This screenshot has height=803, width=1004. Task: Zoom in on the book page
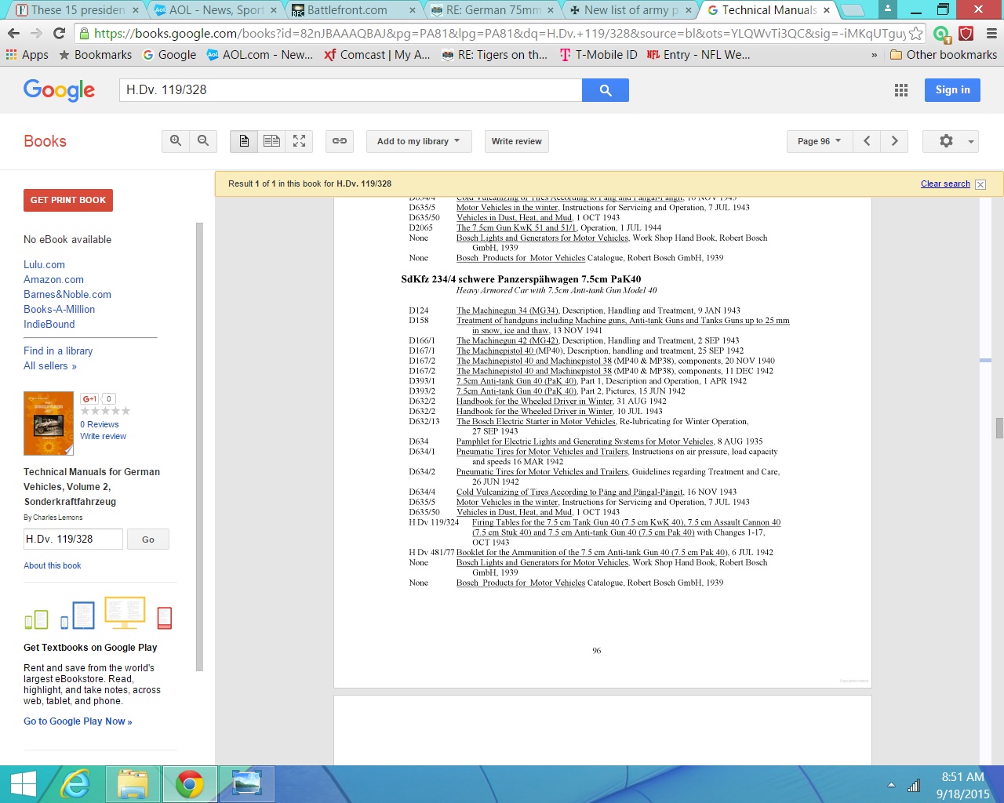point(176,141)
